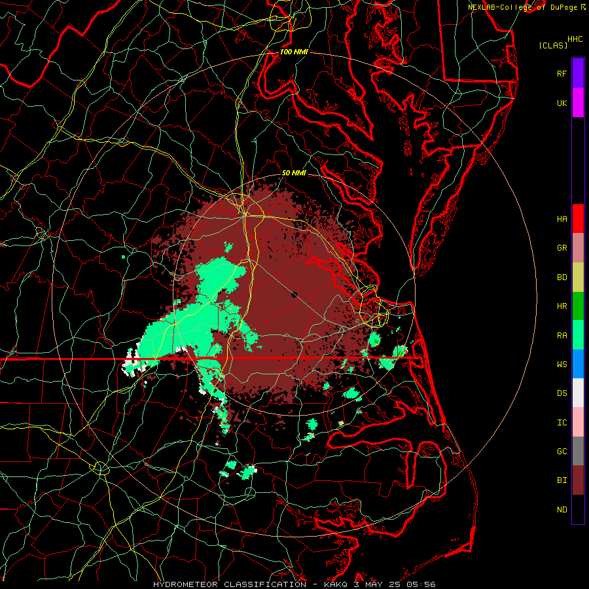
Task: Click the 100 NMI range ring label
Action: 294,52
